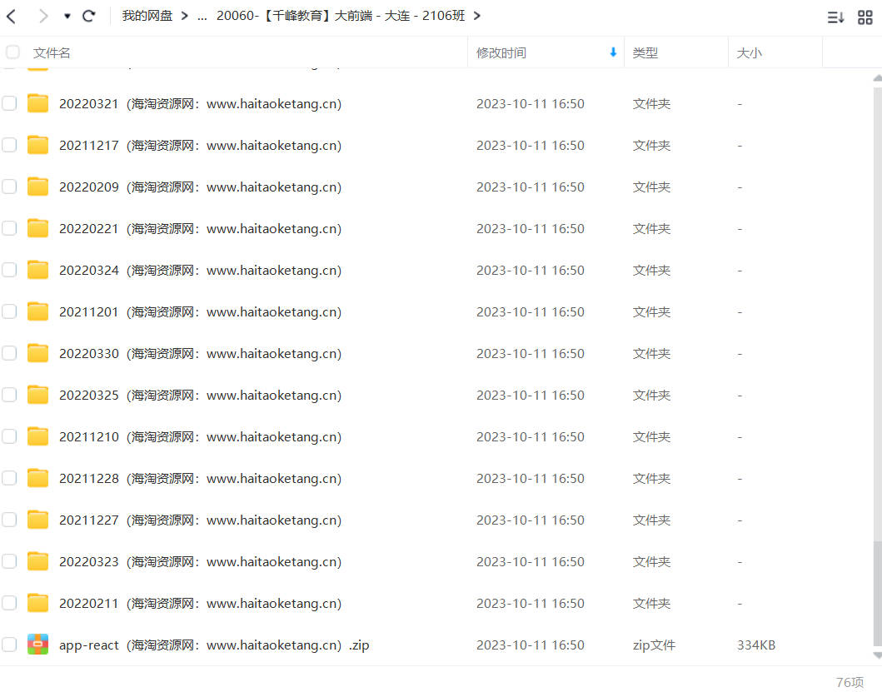Sort by 文件名 column header
The width and height of the screenshot is (882, 692).
tap(52, 53)
